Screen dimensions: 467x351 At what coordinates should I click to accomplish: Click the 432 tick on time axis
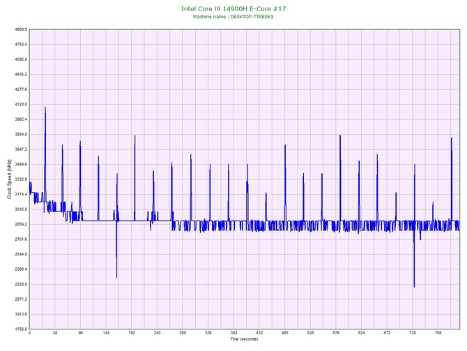click(x=259, y=333)
